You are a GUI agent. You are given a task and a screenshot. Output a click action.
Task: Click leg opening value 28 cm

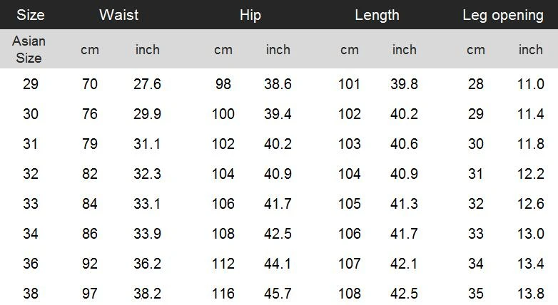[x=476, y=84]
